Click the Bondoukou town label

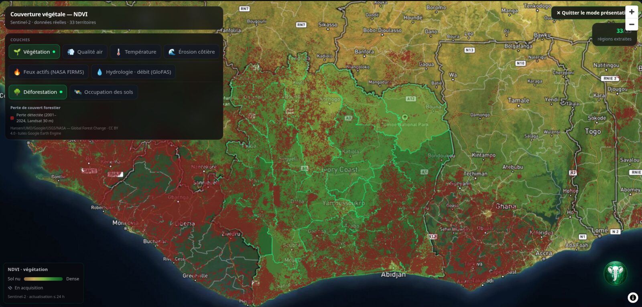(441, 156)
